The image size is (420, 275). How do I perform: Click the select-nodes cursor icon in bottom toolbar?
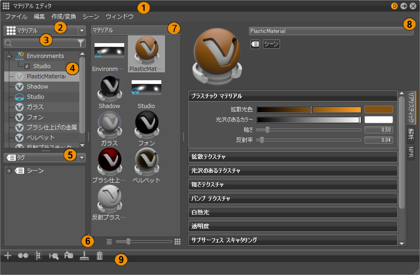(54, 256)
